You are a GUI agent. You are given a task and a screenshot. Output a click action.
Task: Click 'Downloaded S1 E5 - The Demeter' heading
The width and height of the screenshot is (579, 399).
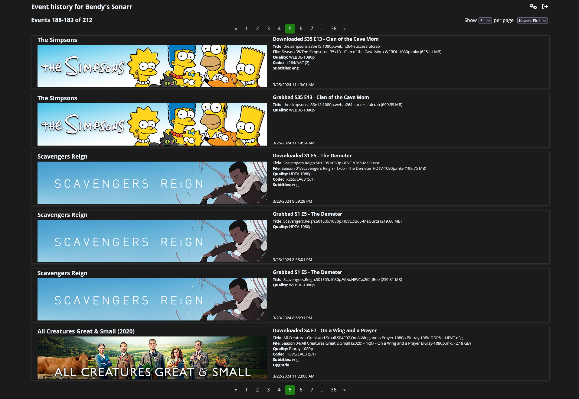tap(312, 156)
